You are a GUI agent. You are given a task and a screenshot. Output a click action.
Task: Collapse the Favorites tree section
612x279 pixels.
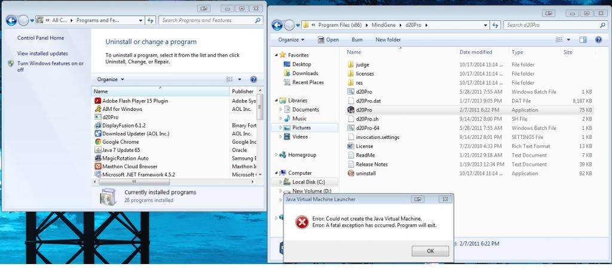coord(277,55)
